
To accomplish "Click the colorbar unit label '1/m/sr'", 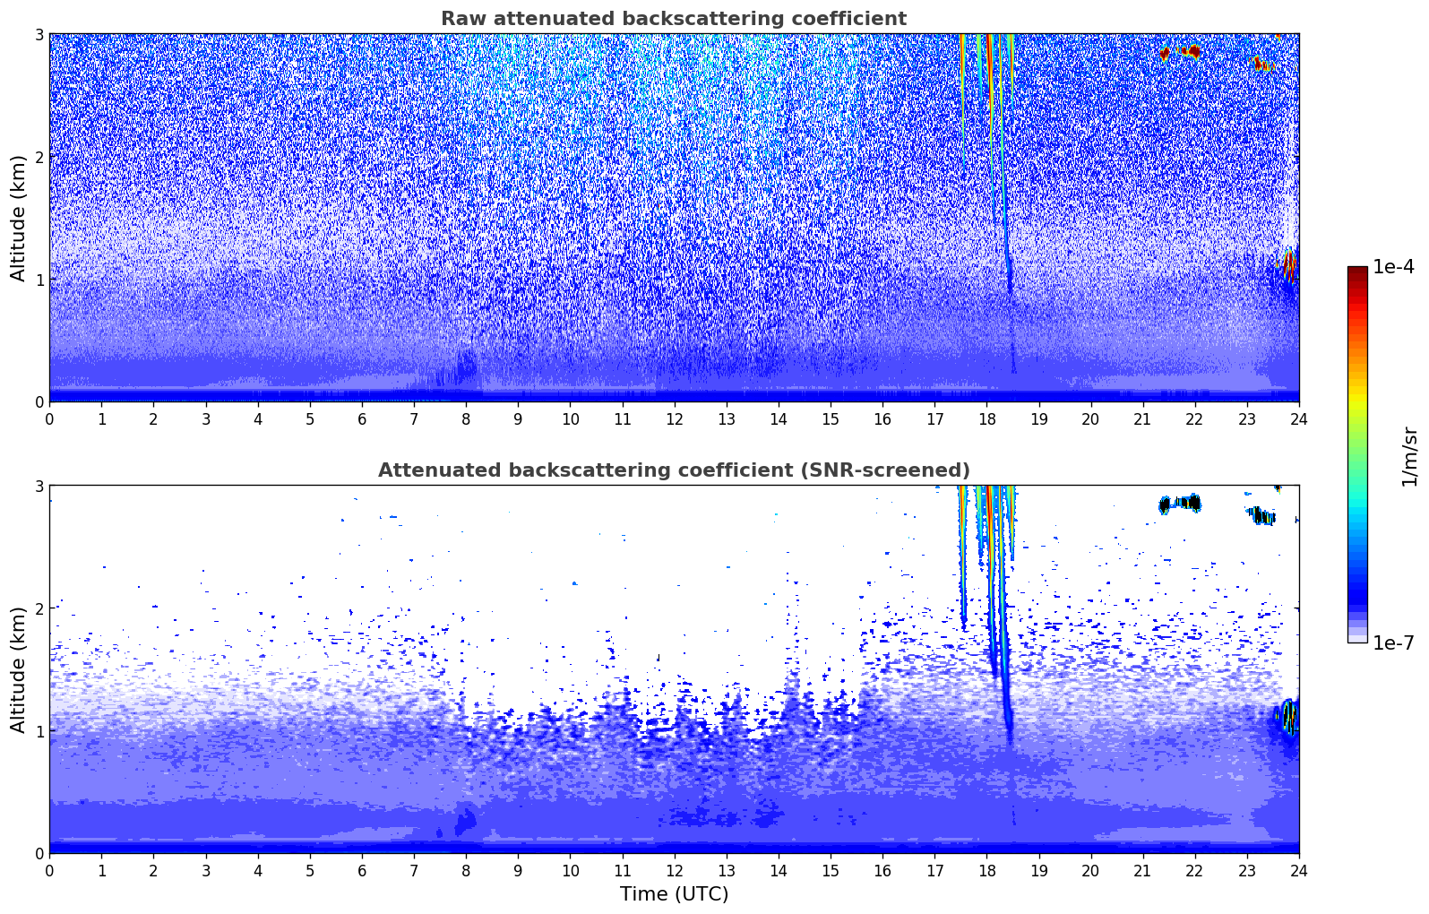I will coord(1410,456).
